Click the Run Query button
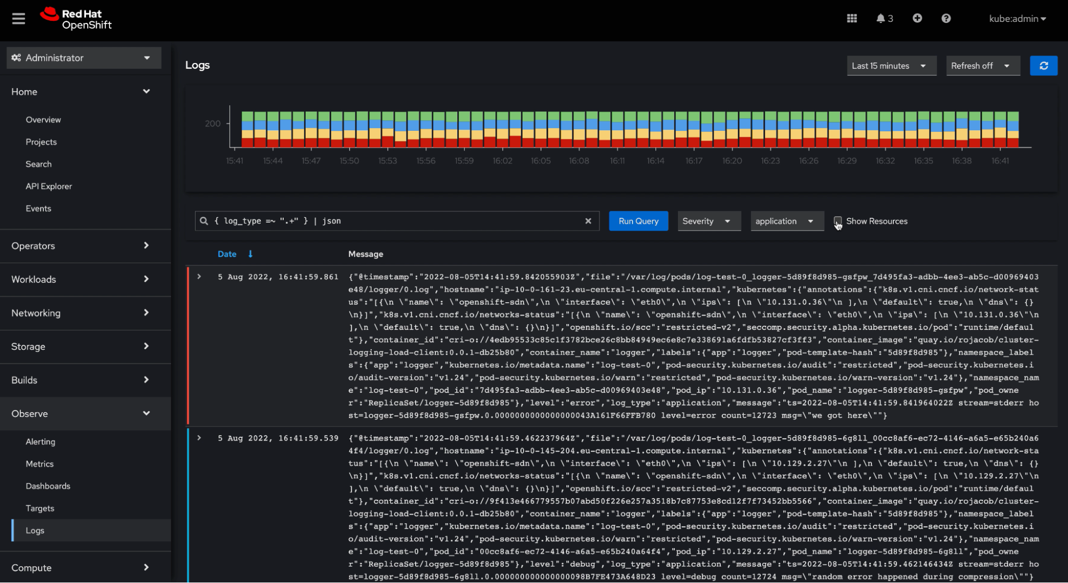 click(638, 220)
